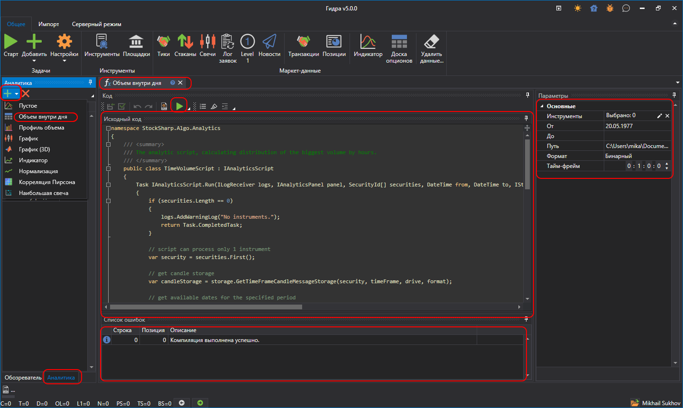Open Позиции pane
Image resolution: width=683 pixels, height=408 pixels.
[334, 45]
